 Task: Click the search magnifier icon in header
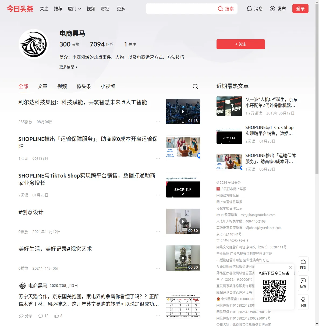(x=220, y=9)
